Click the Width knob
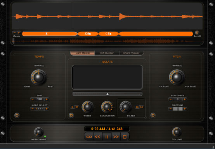 coord(87,107)
